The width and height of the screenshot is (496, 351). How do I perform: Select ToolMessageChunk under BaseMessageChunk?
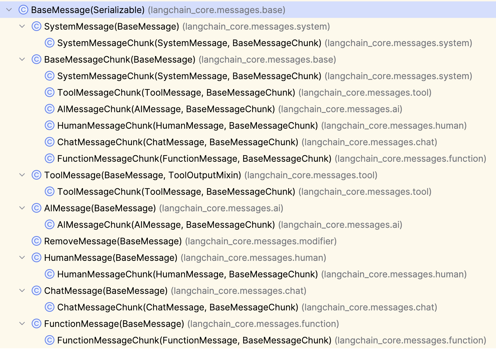[176, 93]
